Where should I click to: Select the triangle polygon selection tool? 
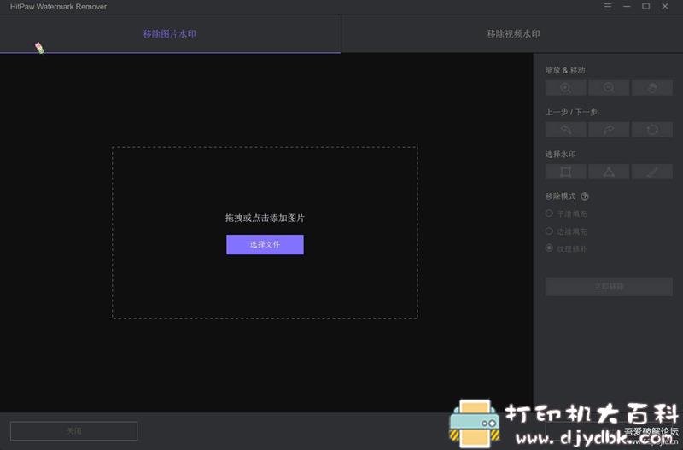[609, 172]
